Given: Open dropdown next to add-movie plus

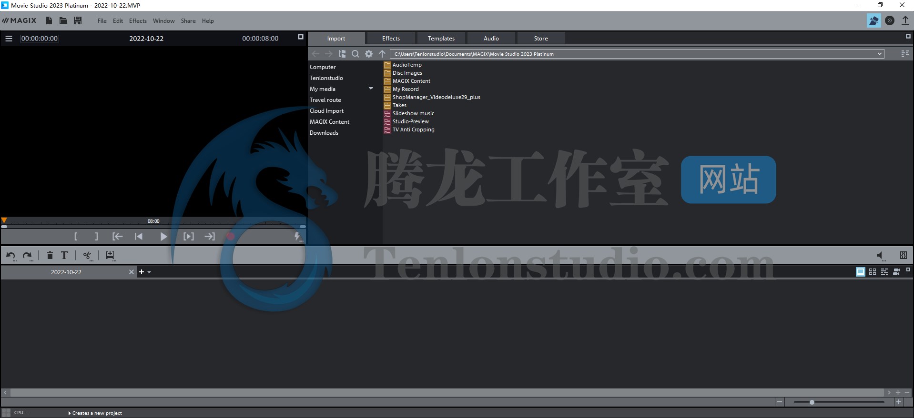Looking at the screenshot, I should pos(149,272).
